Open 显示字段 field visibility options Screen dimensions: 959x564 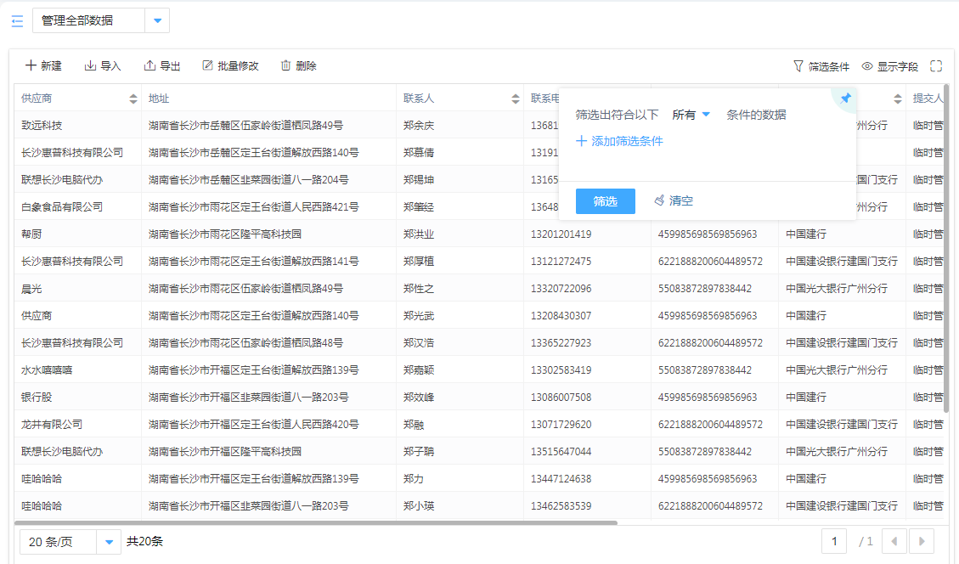(889, 66)
